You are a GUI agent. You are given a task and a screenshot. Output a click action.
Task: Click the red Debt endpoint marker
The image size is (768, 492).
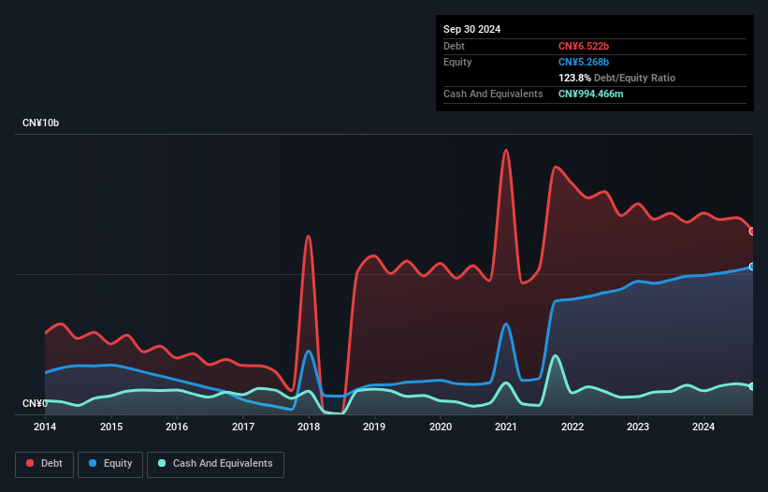[752, 232]
